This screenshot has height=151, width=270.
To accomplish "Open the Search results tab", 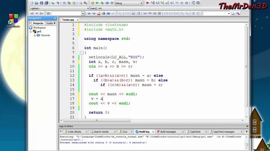I will pyautogui.click(x=101, y=132).
